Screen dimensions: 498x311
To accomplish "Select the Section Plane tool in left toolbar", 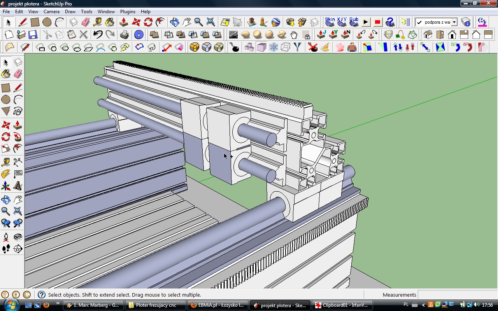I will coord(18,249).
